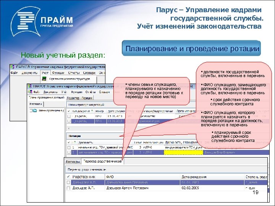The image size is (275, 206).
Task: Click back window's ПАРУС title bar icon
Action: tap(13, 67)
